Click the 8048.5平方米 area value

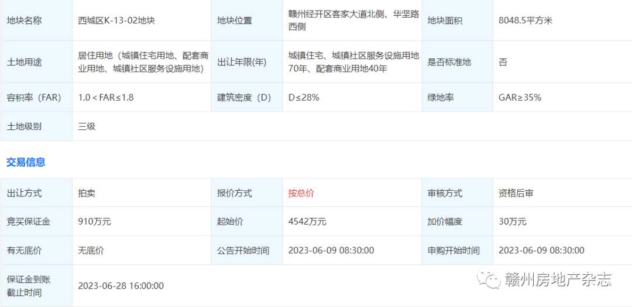[525, 20]
